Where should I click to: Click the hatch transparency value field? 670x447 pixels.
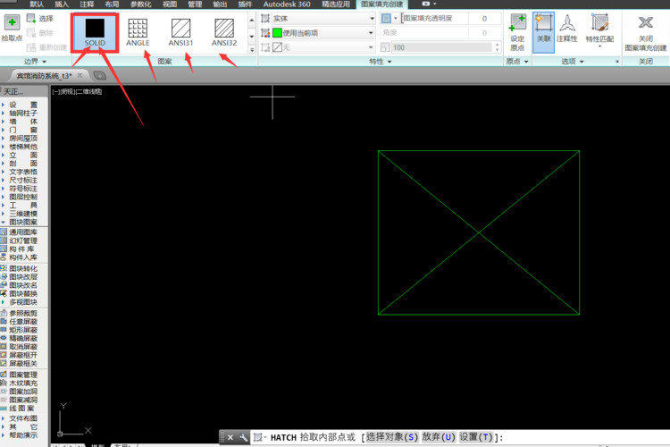pos(484,19)
